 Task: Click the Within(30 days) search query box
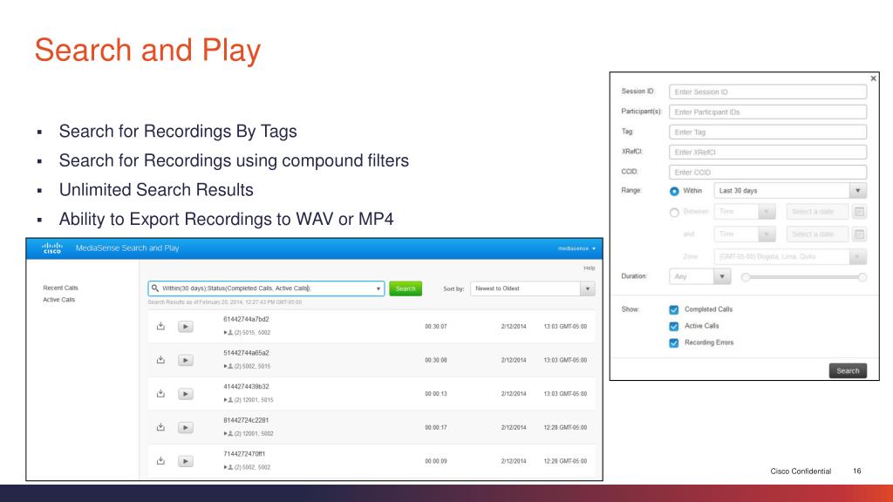266,288
